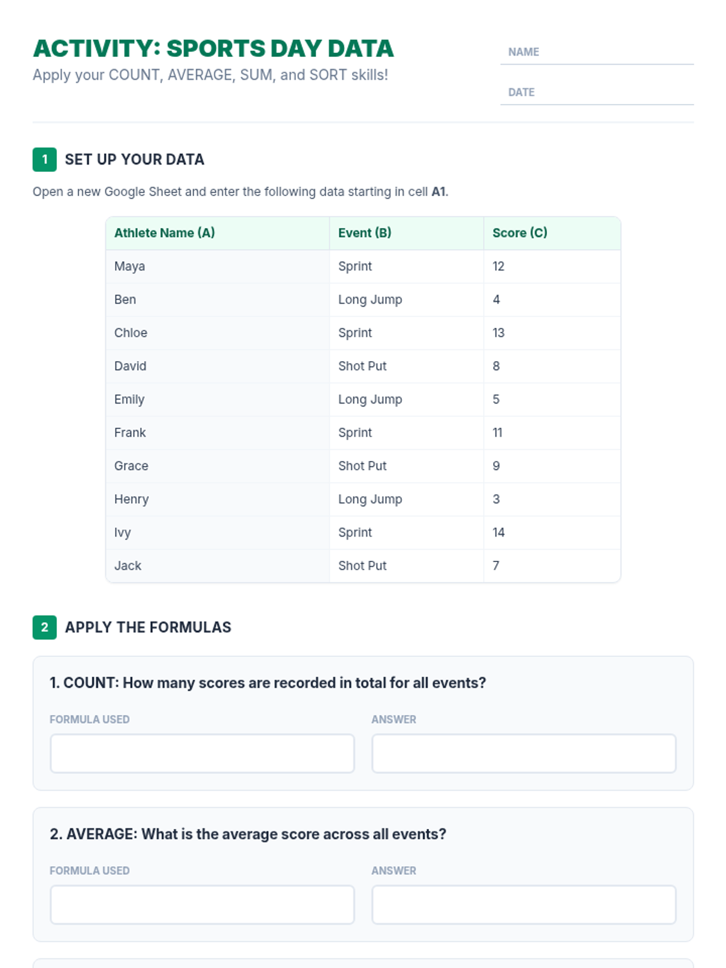Click the Activity: Sports Day Data title

click(213, 48)
